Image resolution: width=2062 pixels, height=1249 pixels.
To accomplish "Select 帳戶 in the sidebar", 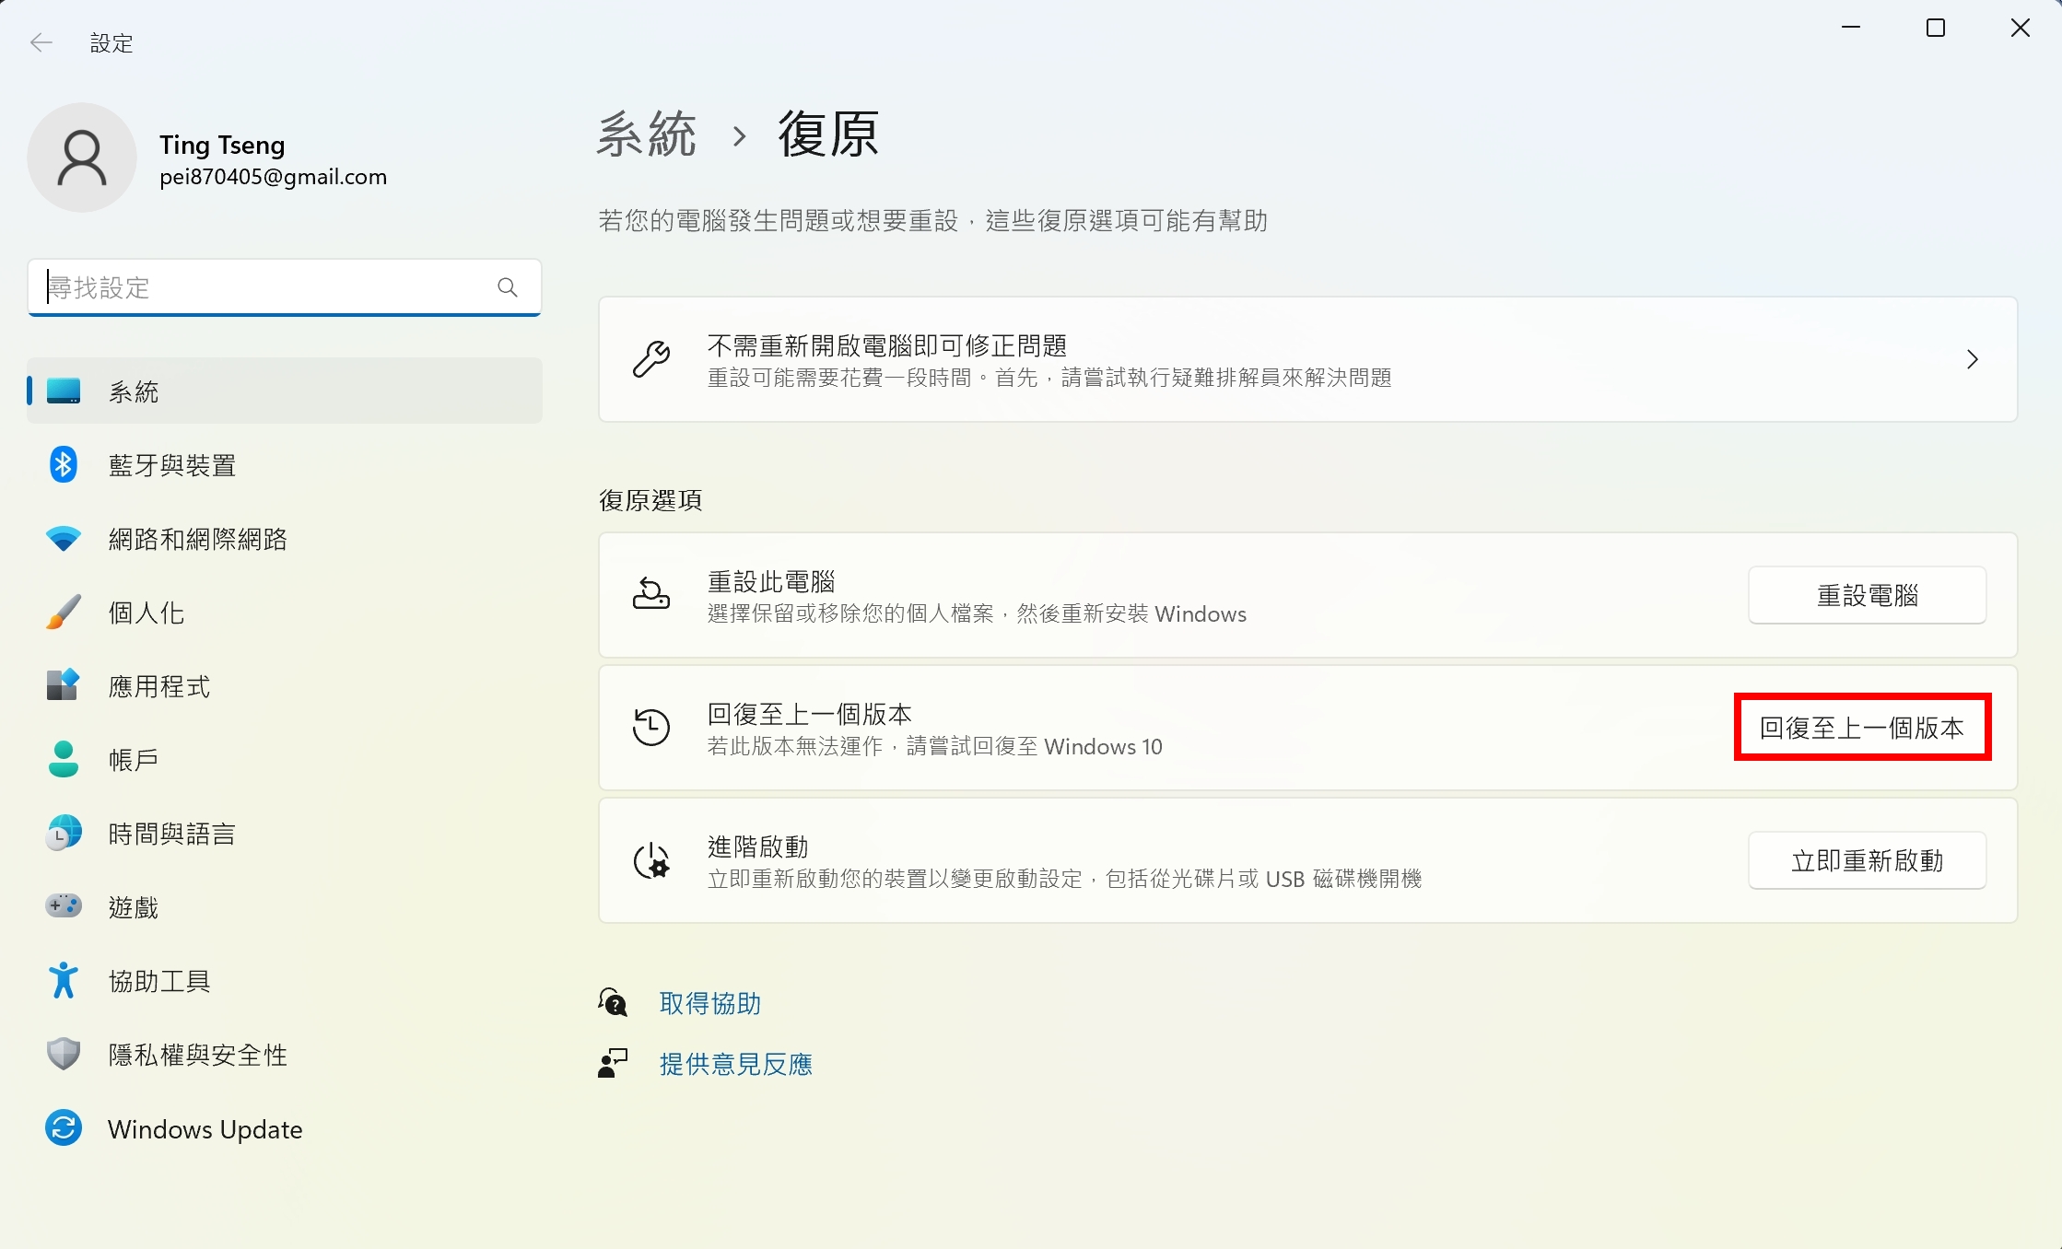I will click(285, 760).
